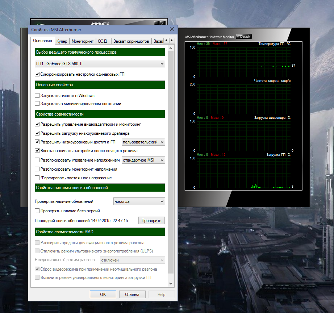The image size is (334, 313).
Task: Click the Частота кадров graph
Action: pyautogui.click(x=243, y=99)
